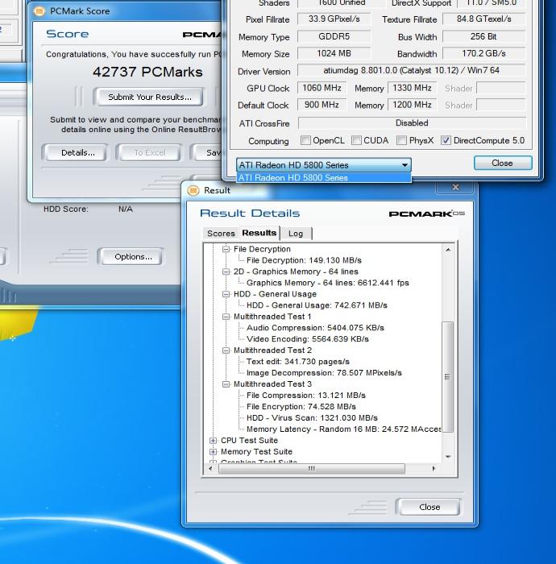
Task: Expand the Memory Test Suite node
Action: pos(214,452)
